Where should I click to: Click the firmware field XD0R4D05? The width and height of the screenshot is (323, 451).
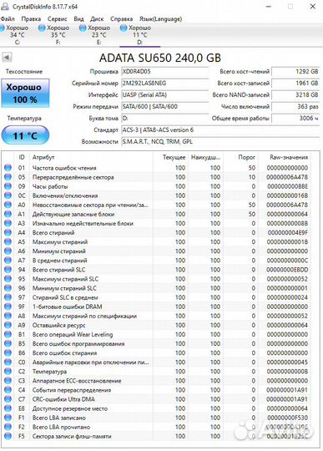(x=165, y=71)
